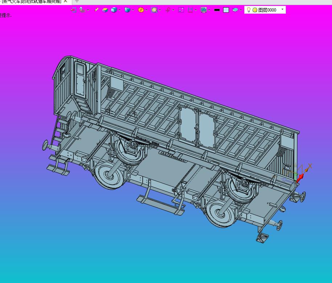Expand dropdown beside section bracket icon
Viewport: 332px width, 283px height.
pyautogui.click(x=196, y=10)
